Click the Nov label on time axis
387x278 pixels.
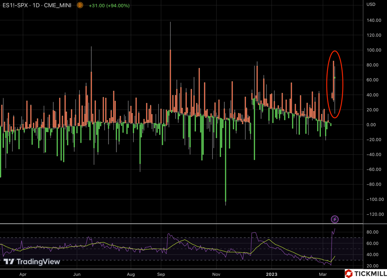click(x=216, y=274)
